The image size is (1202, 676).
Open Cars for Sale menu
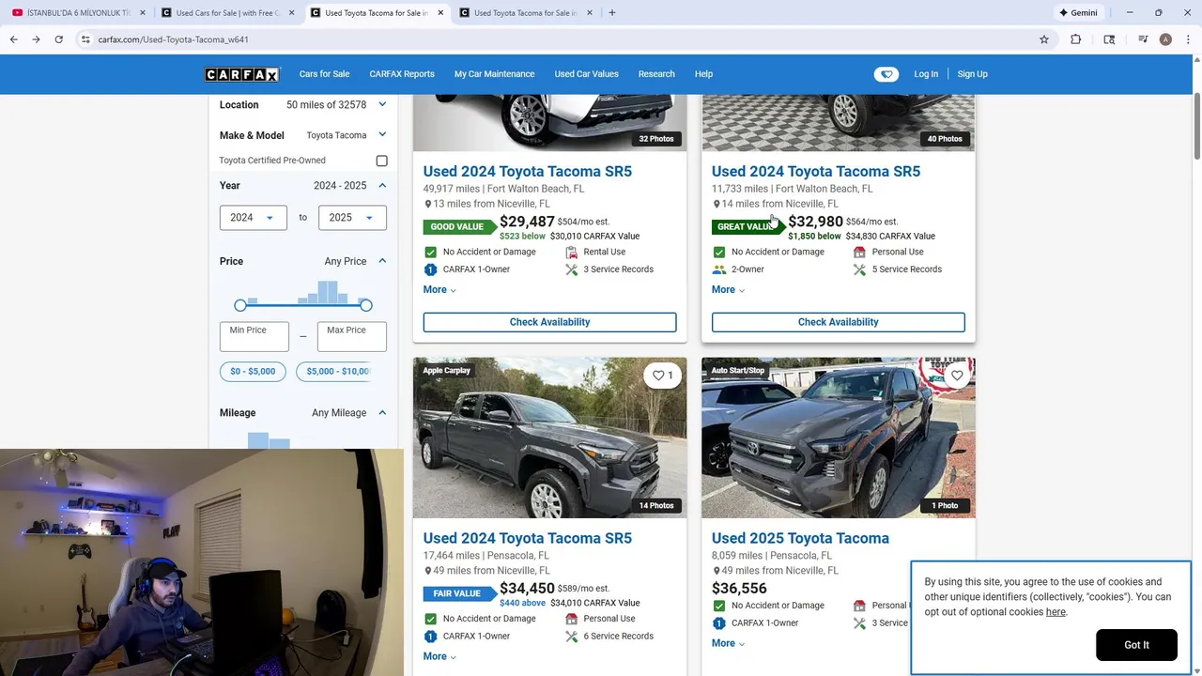pos(324,74)
